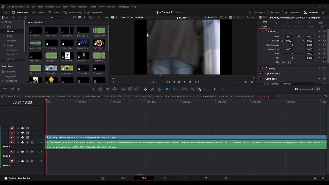Open the Composite Mode Normal dropdown
Viewport: 329px width, 185px height.
click(x=298, y=84)
